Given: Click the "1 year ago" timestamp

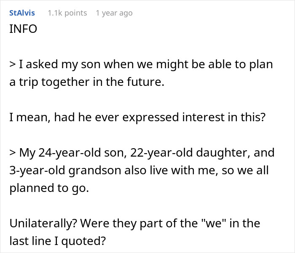Looking at the screenshot, I should [x=114, y=13].
